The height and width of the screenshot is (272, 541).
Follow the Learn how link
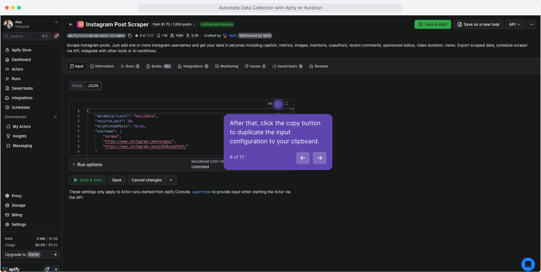click(201, 192)
